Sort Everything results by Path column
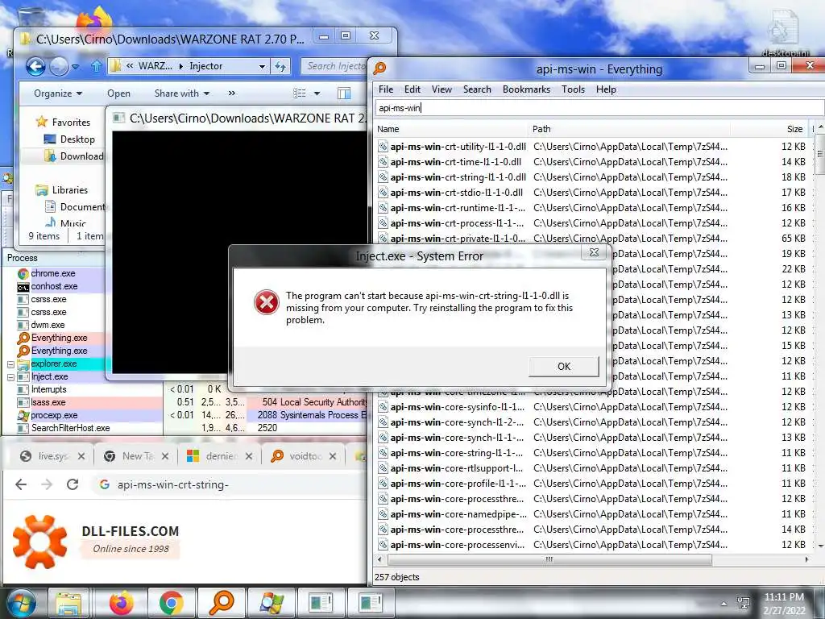Image resolution: width=825 pixels, height=619 pixels. coord(628,129)
